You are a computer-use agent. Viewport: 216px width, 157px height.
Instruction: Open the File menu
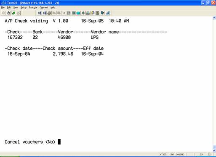(3, 8)
